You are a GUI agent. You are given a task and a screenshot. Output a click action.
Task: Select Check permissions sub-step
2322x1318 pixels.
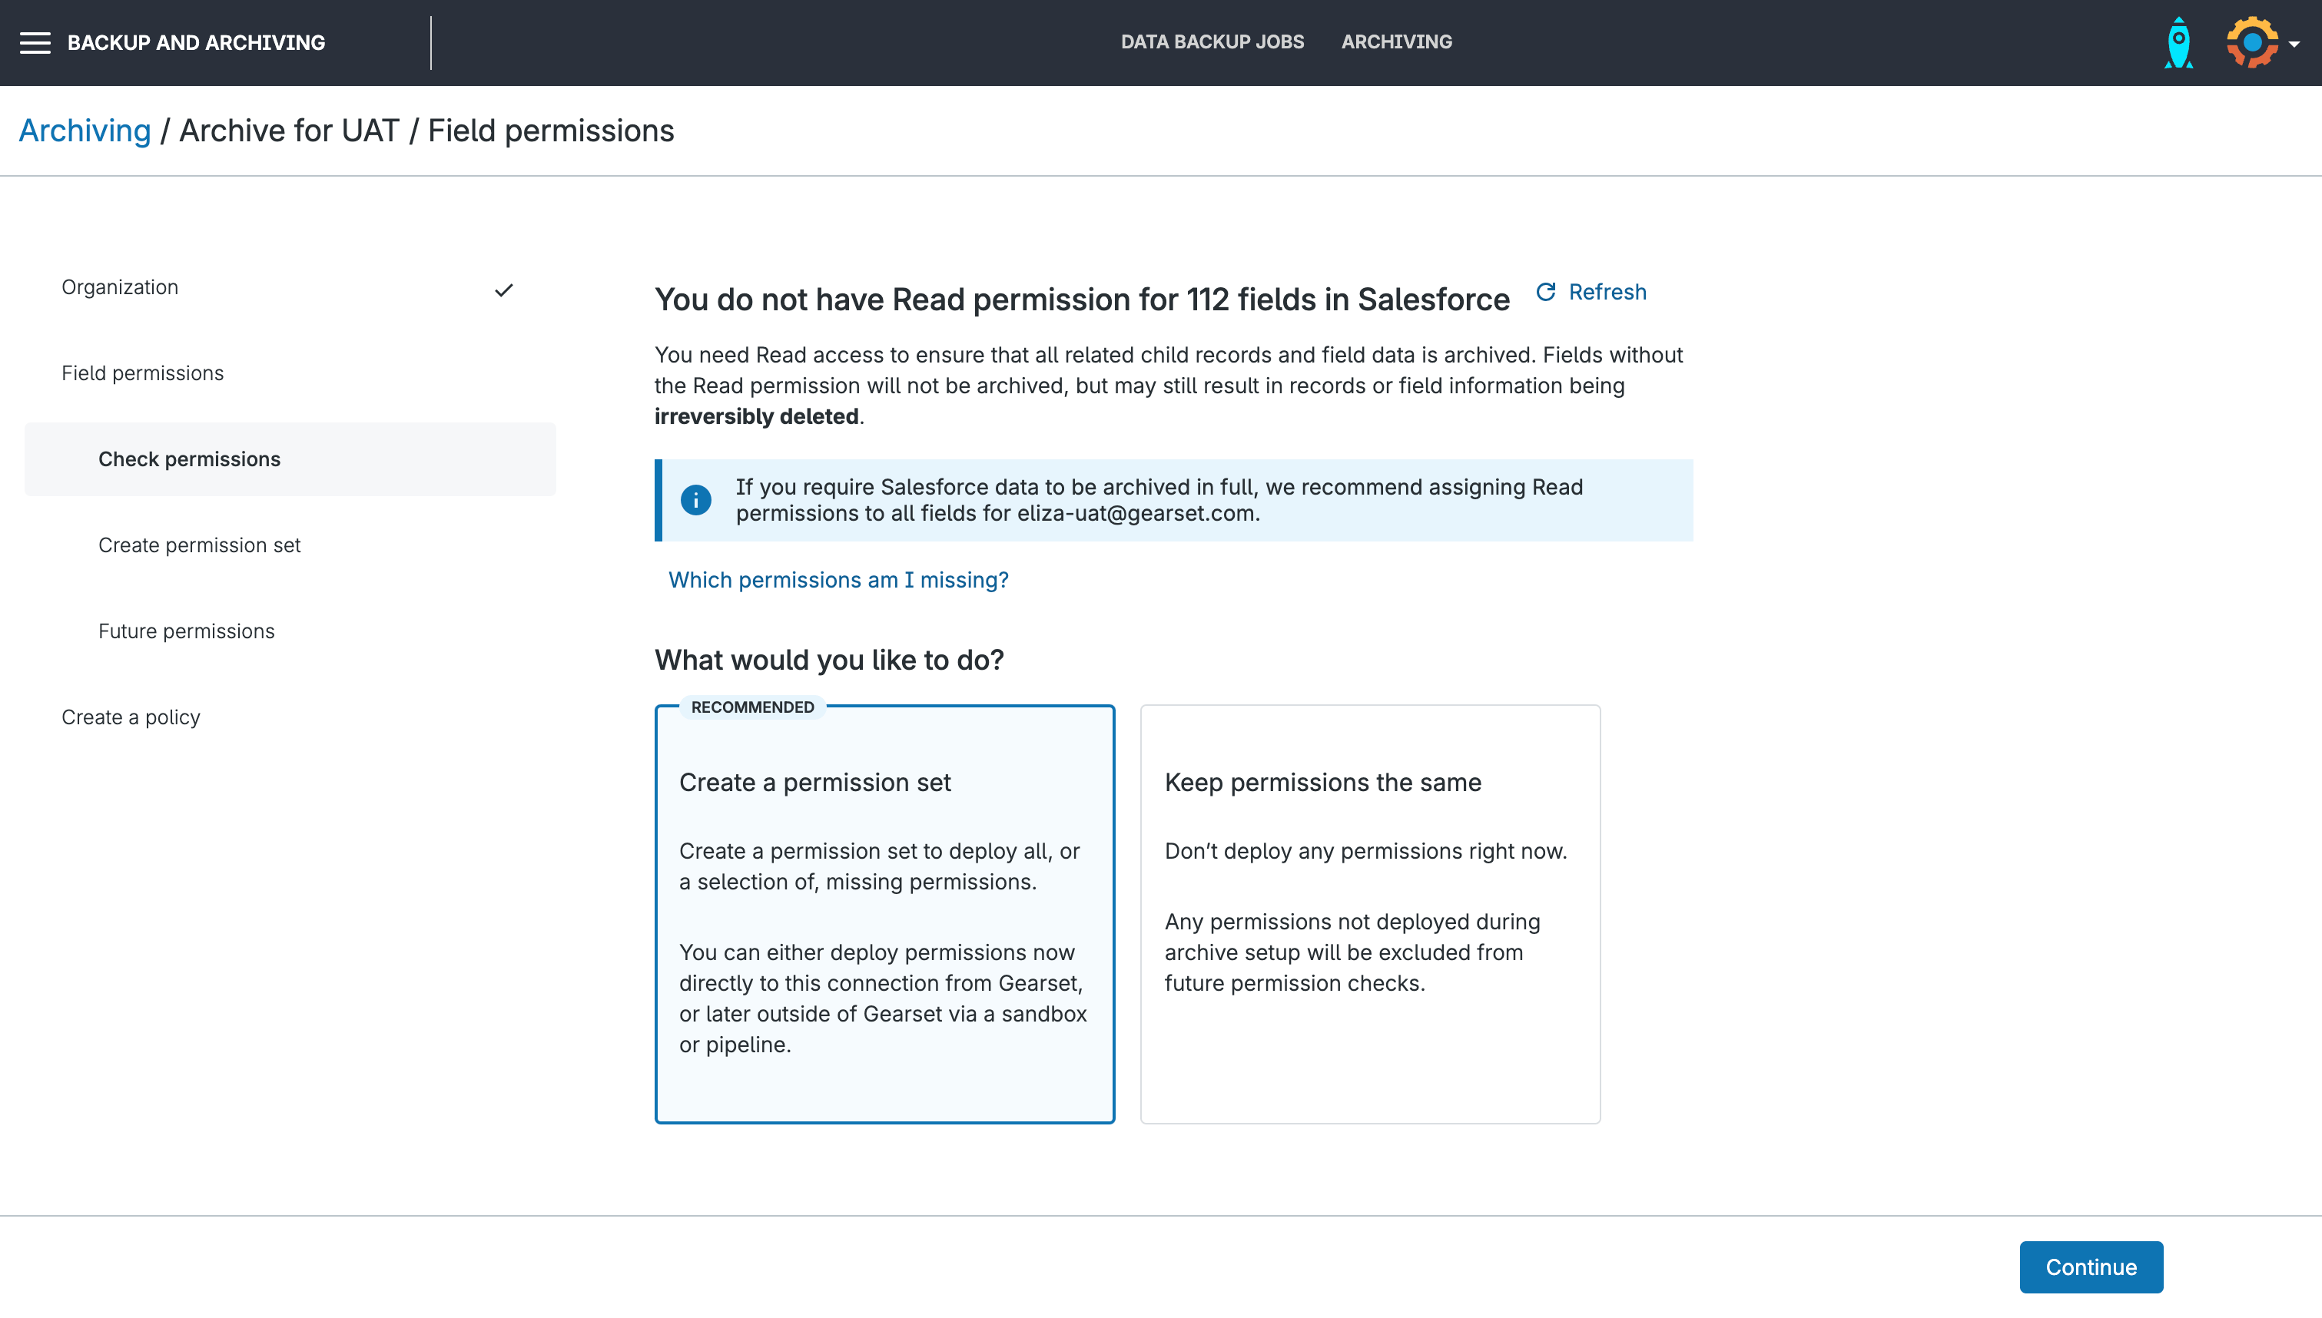tap(189, 459)
